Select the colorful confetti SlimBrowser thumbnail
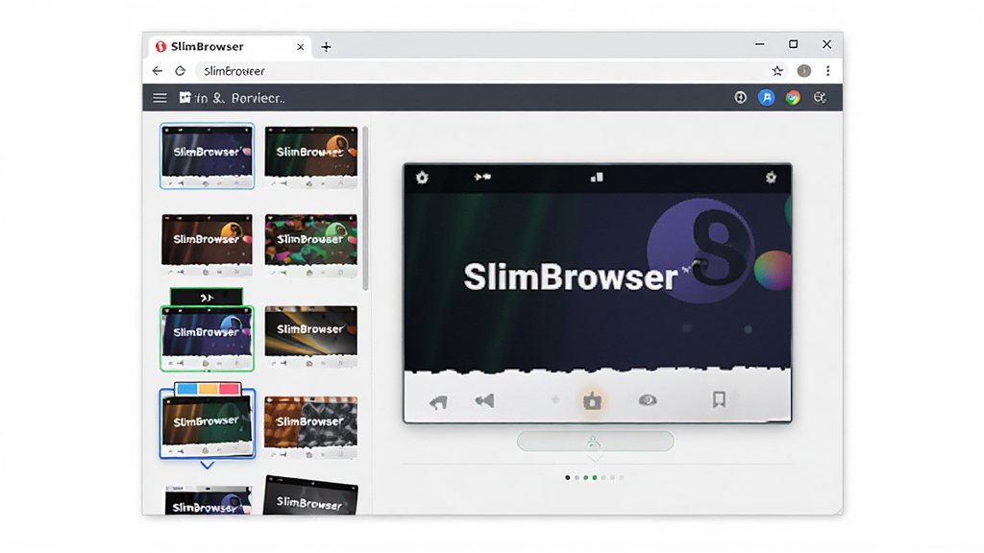Screen dimensions: 984x553 coord(310,245)
